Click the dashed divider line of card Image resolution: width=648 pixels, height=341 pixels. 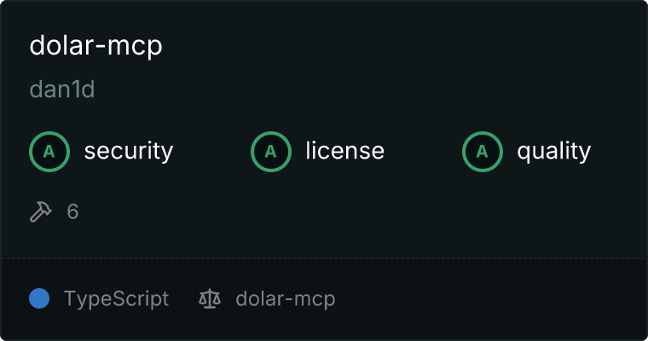(x=324, y=258)
